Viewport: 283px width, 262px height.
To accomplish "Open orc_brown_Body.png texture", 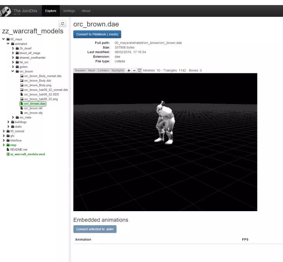I will [38, 85].
